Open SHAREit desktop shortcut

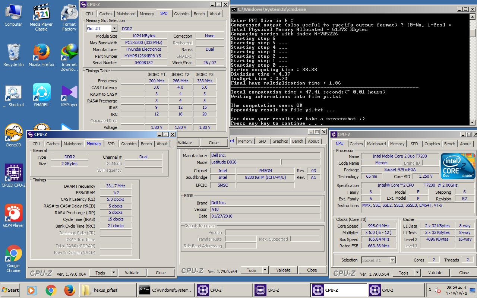pyautogui.click(x=41, y=95)
